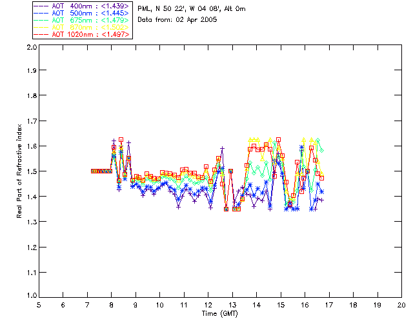Image resolution: width=413 pixels, height=330 pixels.
Task: Click the x-axis tick label 10
Action: [159, 305]
